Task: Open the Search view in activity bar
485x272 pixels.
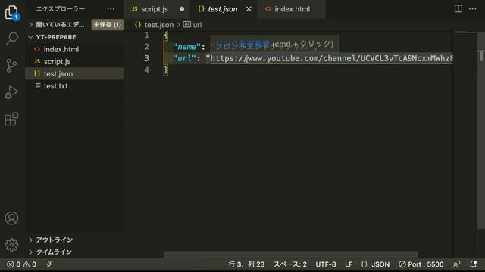Action: tap(12, 39)
